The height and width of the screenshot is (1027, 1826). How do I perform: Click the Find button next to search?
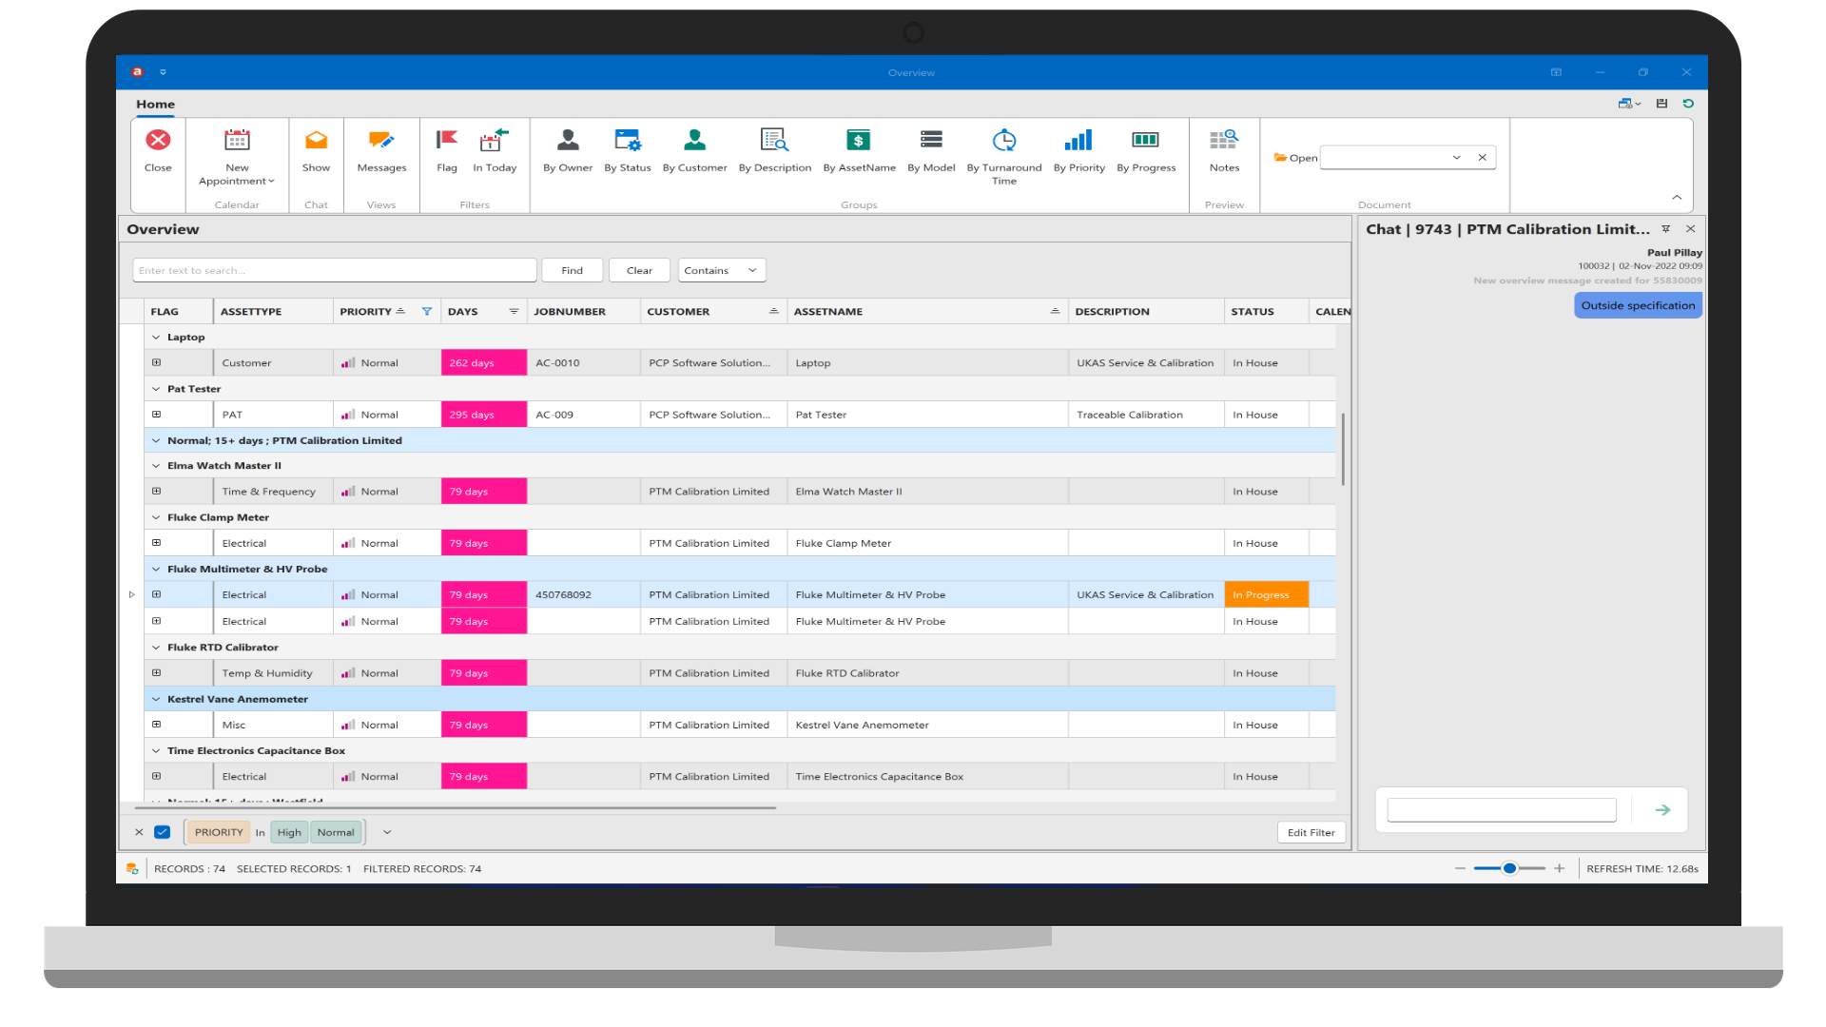point(572,270)
